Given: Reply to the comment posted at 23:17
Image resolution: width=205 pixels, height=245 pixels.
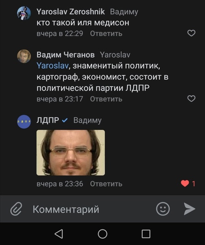Looking at the screenshot, I should [106, 99].
